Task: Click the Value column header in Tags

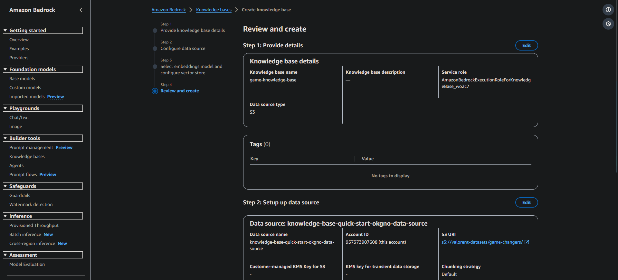Action: pos(367,159)
